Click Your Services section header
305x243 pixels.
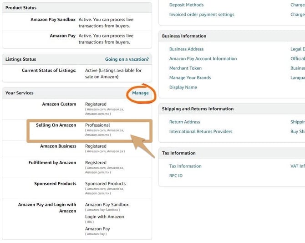coord(20,93)
